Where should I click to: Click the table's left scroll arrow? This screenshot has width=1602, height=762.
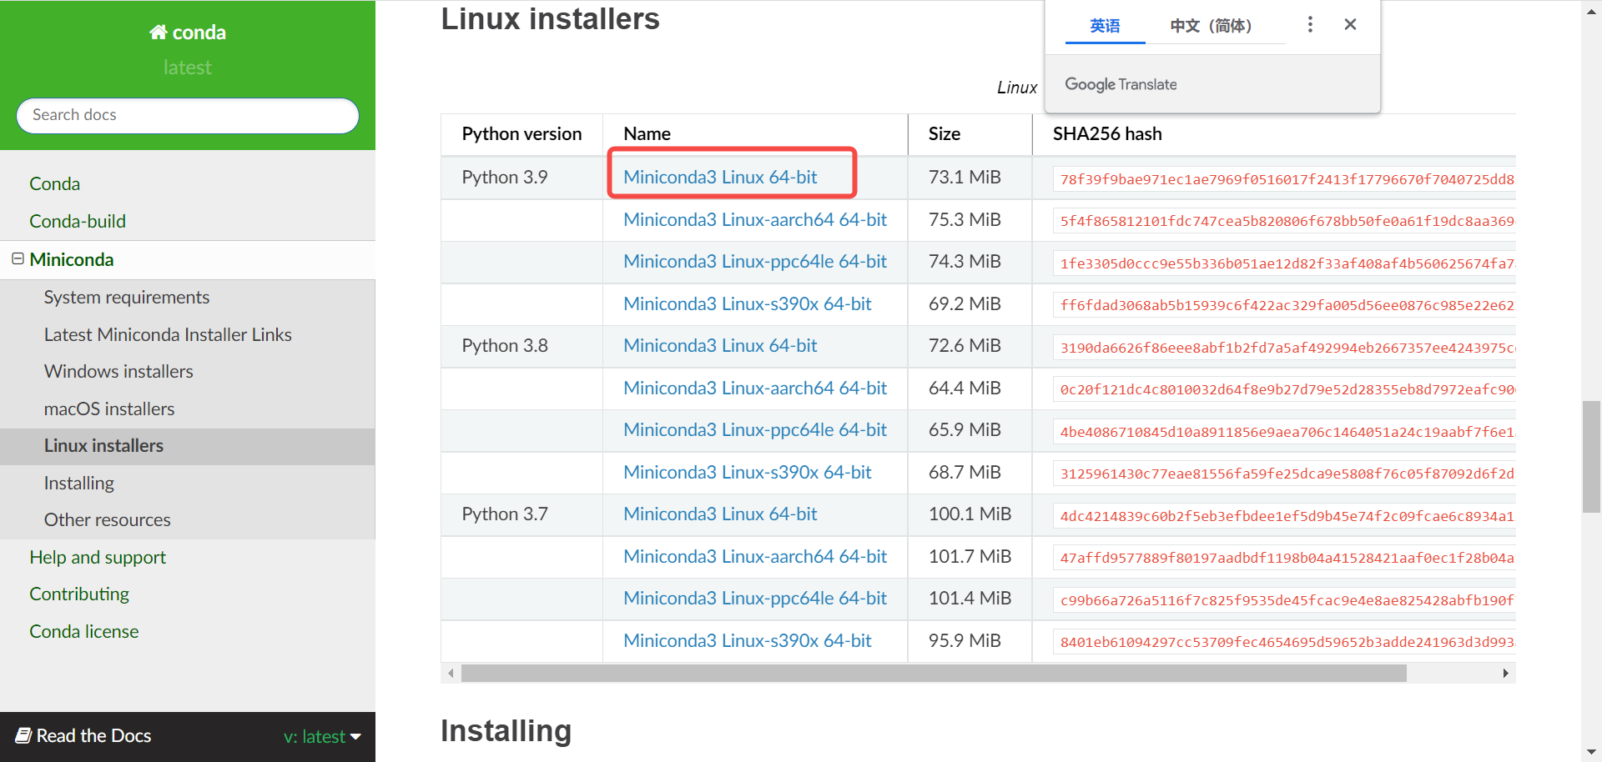(x=451, y=673)
